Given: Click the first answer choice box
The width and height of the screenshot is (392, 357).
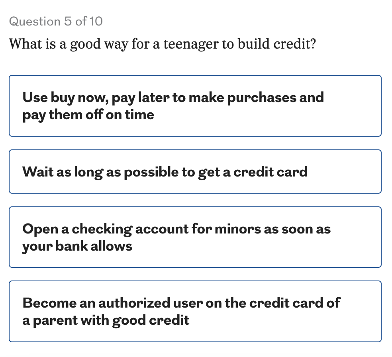Looking at the screenshot, I should 195,106.
